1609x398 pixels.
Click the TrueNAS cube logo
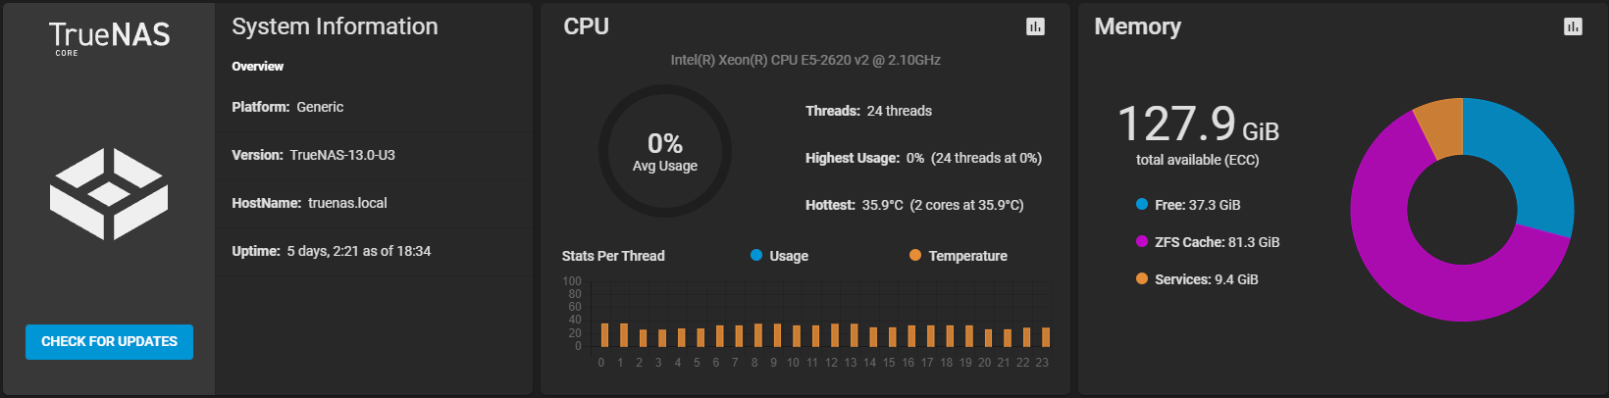tap(109, 194)
